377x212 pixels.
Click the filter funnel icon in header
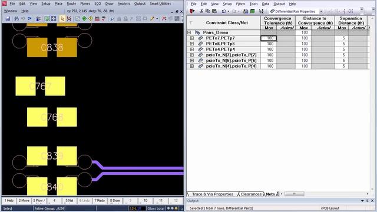(x=191, y=22)
